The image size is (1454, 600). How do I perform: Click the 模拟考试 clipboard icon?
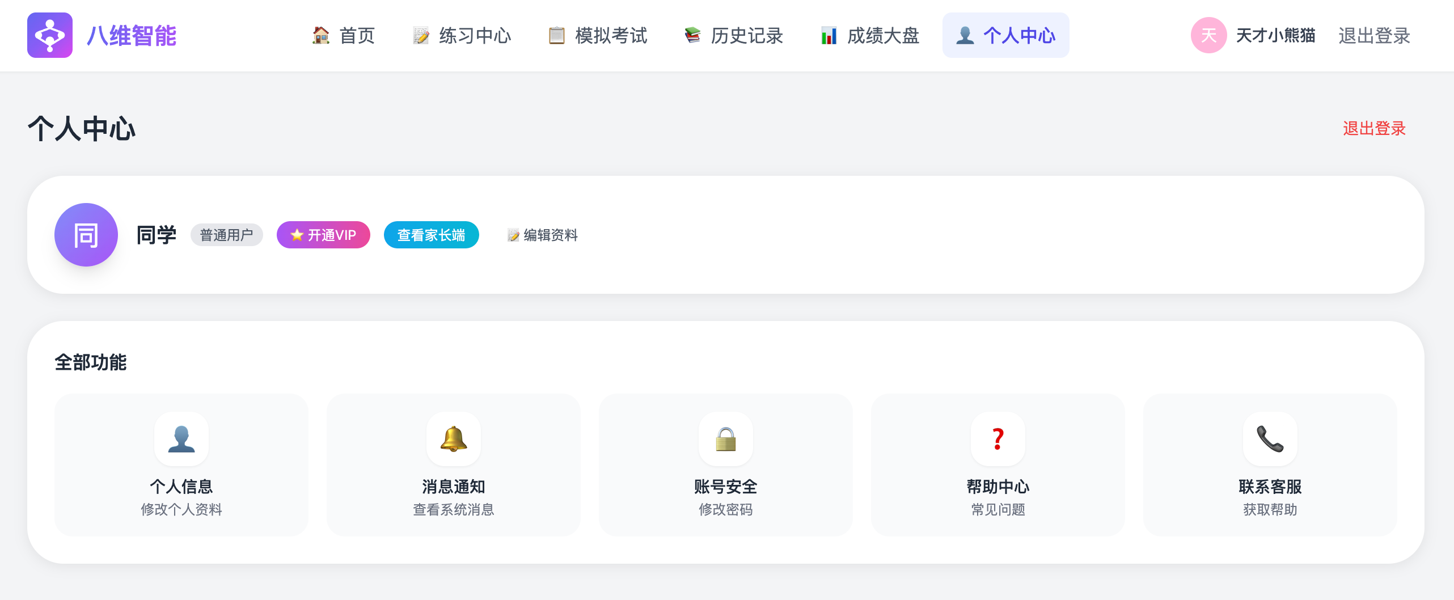click(557, 35)
